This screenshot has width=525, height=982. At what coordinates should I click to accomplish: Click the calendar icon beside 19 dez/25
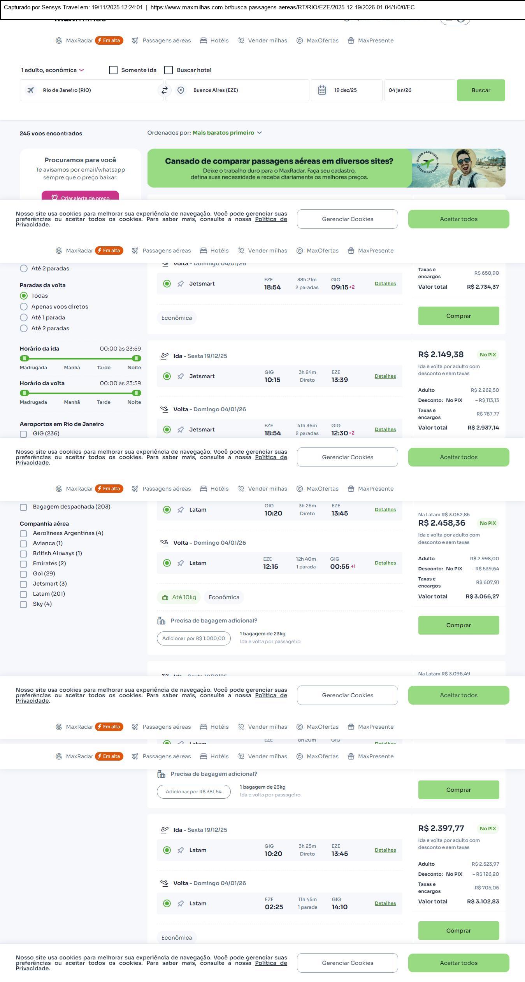pyautogui.click(x=322, y=90)
